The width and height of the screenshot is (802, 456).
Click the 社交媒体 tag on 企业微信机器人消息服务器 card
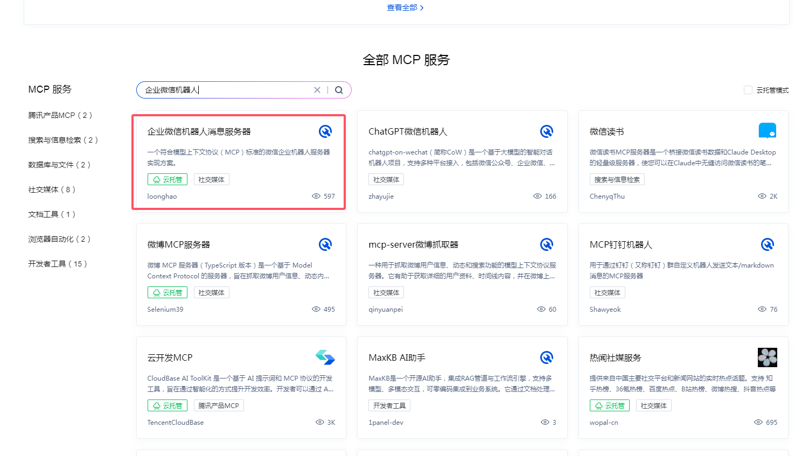(x=212, y=179)
